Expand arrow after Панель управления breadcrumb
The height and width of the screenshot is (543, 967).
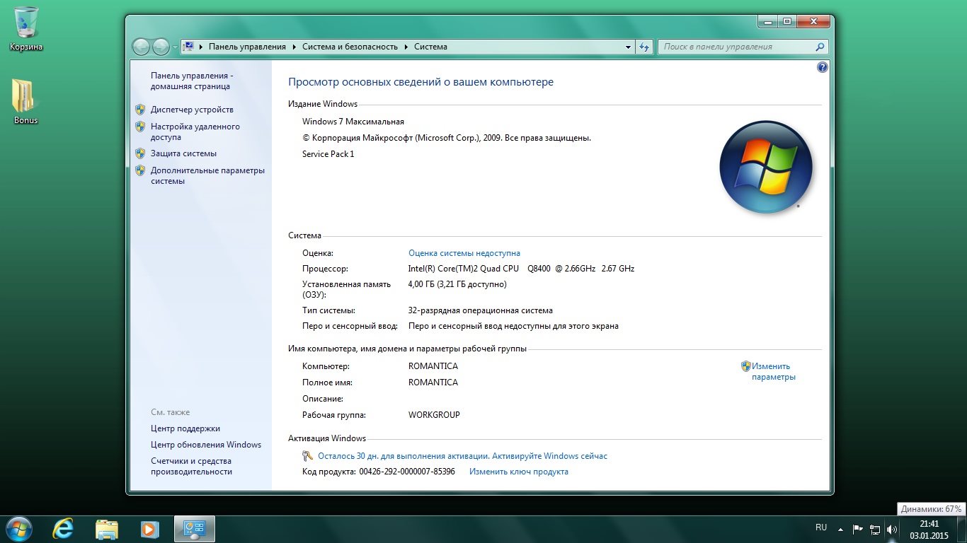(x=294, y=47)
